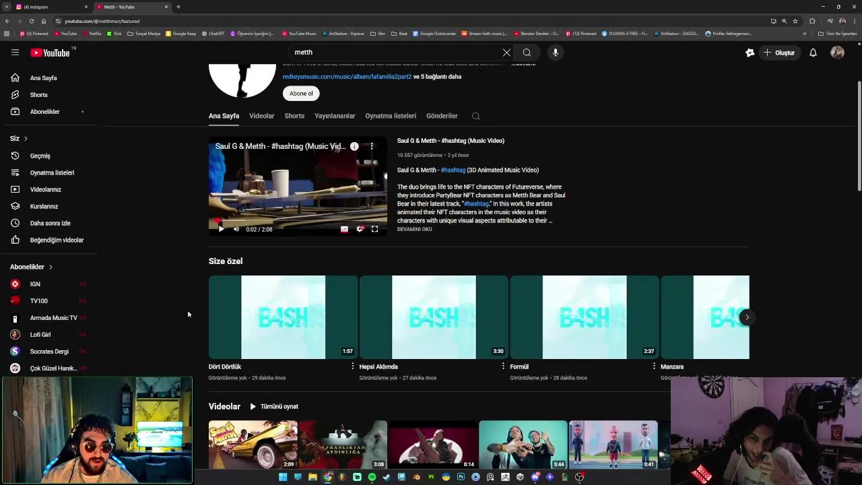862x485 pixels.
Task: Open featured player settings gear
Action: click(360, 229)
